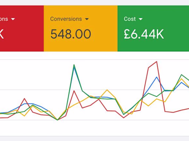This screenshot has width=189, height=141.
Task: Click the 548.00 conversions value
Action: tap(71, 34)
